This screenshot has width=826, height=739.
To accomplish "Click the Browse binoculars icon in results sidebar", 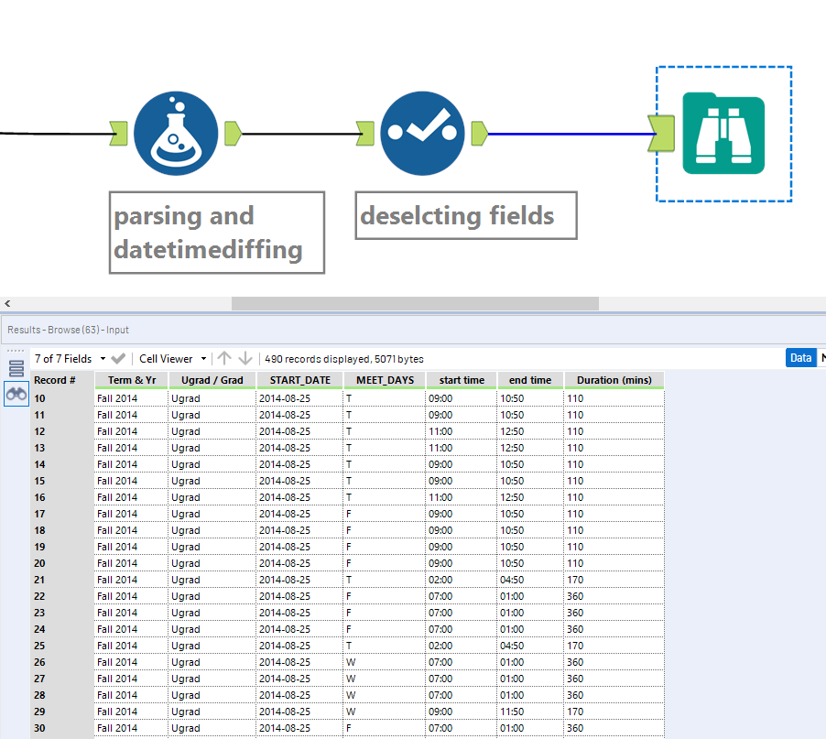I will click(x=16, y=393).
